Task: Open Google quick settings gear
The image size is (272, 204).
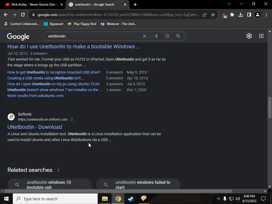Action: pos(249,36)
